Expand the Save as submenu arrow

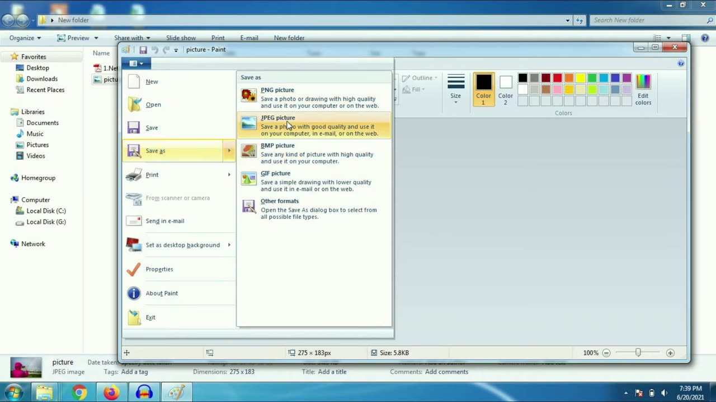(x=229, y=151)
